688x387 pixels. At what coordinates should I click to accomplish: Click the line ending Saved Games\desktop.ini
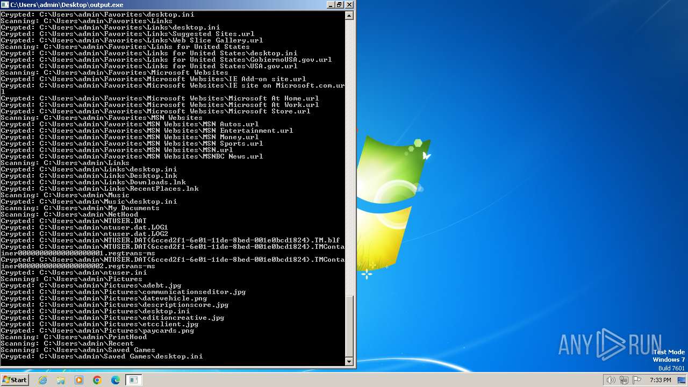click(102, 356)
